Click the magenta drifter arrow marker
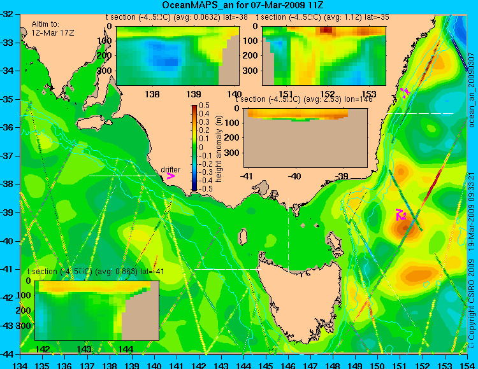Image resolution: width=478 pixels, height=369 pixels. [x=171, y=176]
